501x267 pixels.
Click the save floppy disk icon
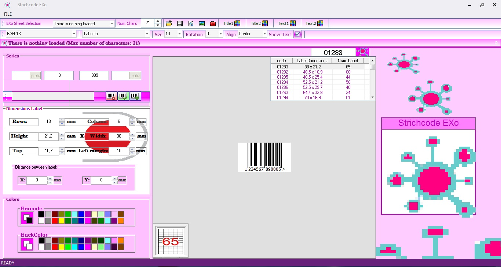click(x=180, y=23)
